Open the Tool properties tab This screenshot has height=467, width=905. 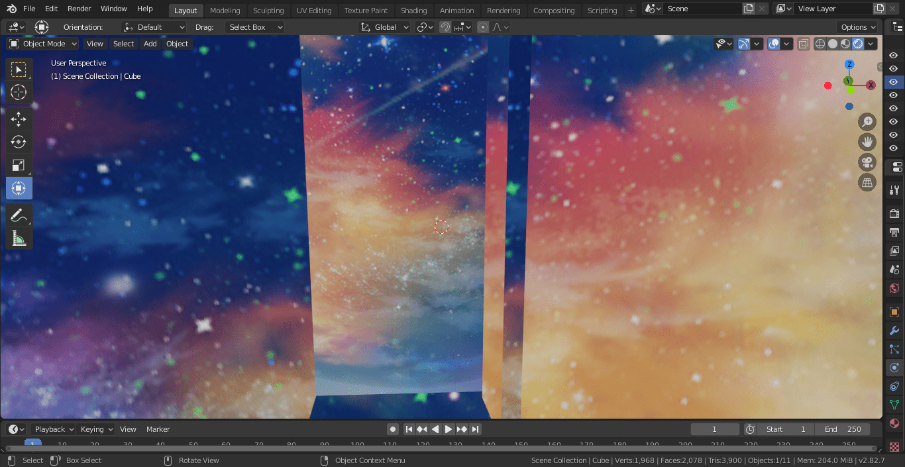click(894, 190)
